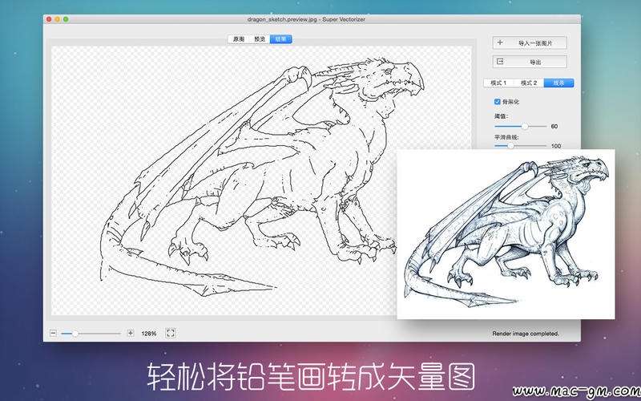Choose the 模式 1 mode segment
Image resolution: width=641 pixels, height=401 pixels.
498,83
